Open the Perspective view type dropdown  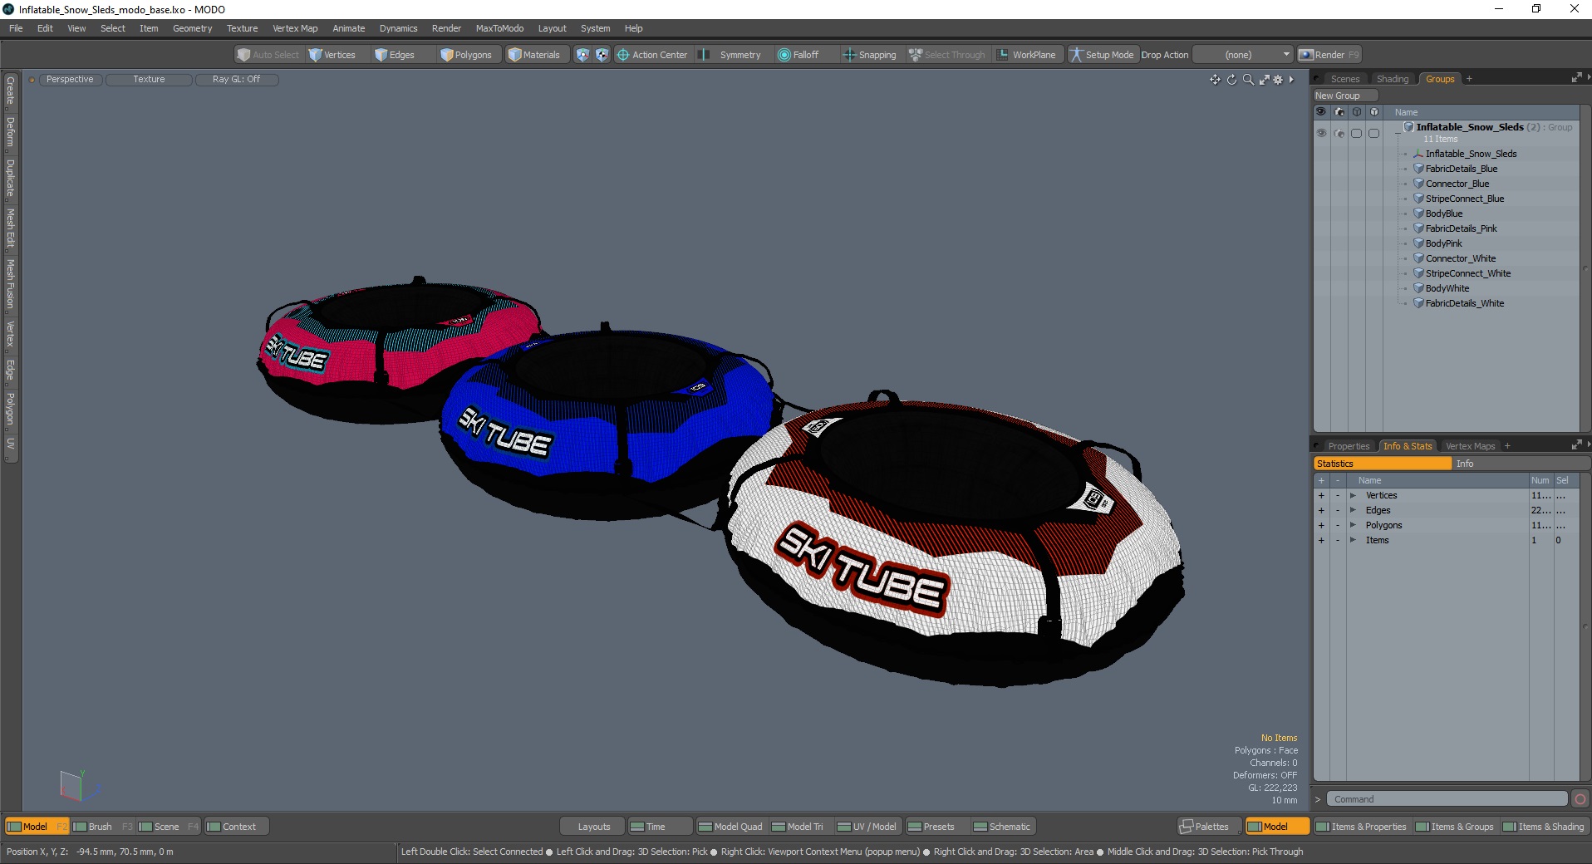click(x=70, y=79)
